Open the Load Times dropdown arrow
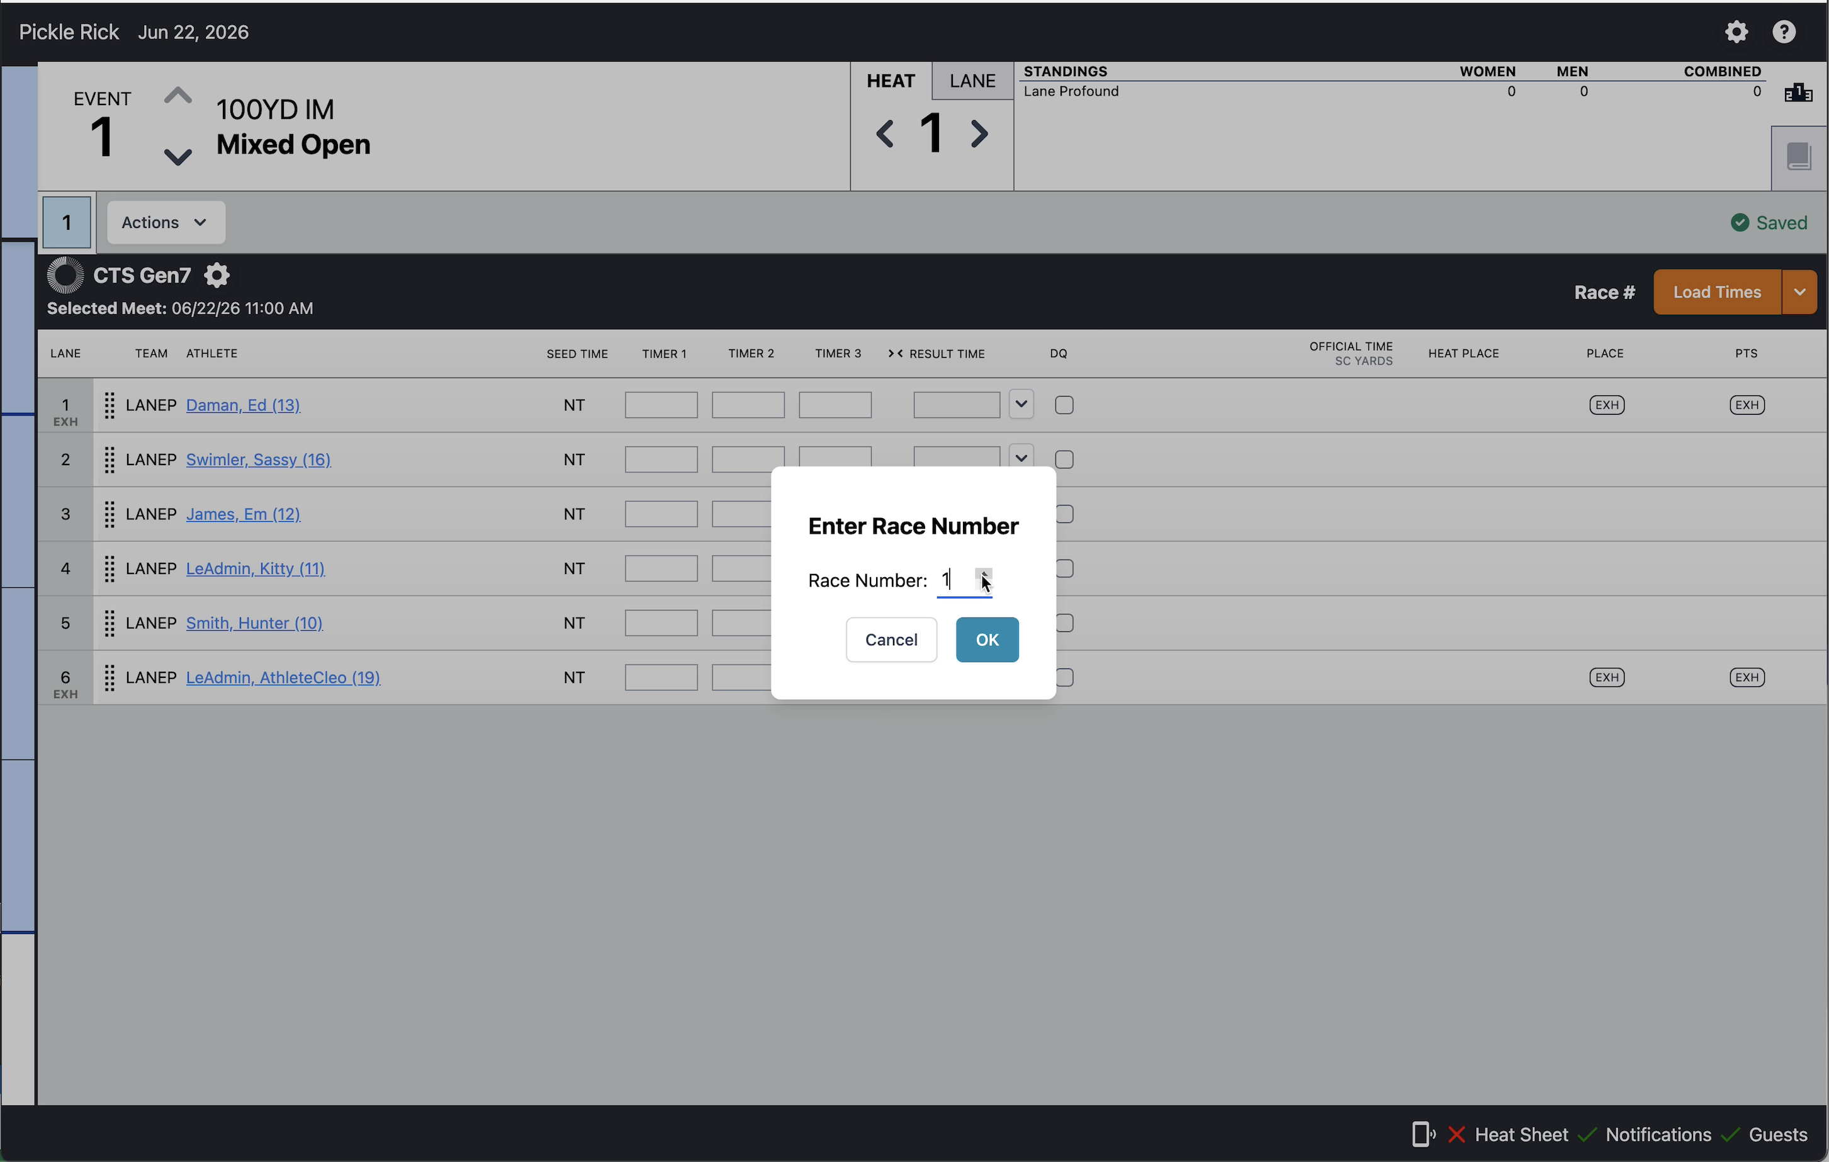This screenshot has width=1829, height=1162. coord(1799,293)
